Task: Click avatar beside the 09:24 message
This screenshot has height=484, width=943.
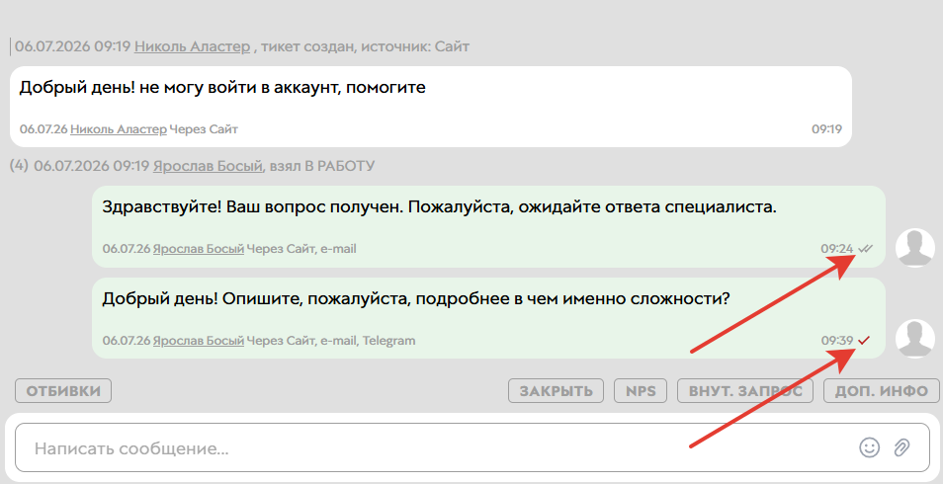Action: 915,248
